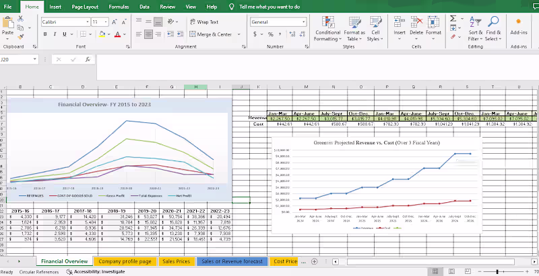Expand the Name Box dropdown arrow
This screenshot has height=276, width=539.
35,60
